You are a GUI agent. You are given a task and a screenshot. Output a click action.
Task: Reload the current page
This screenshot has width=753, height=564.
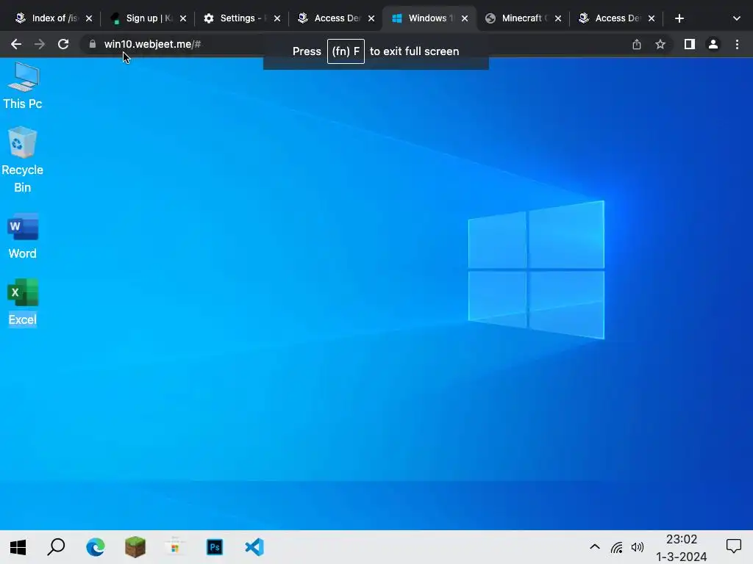pos(63,44)
